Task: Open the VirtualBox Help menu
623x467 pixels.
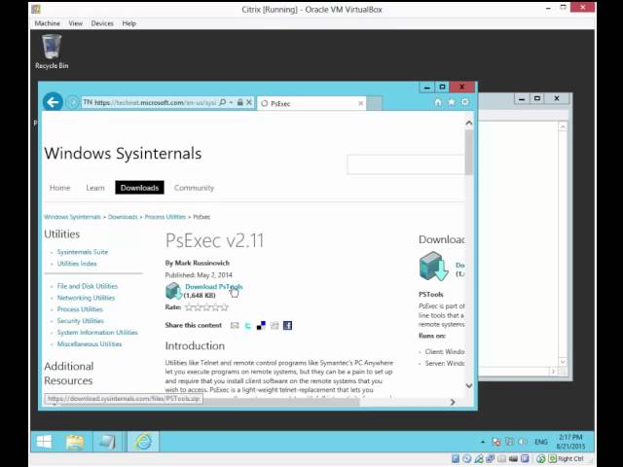Action: tap(129, 23)
